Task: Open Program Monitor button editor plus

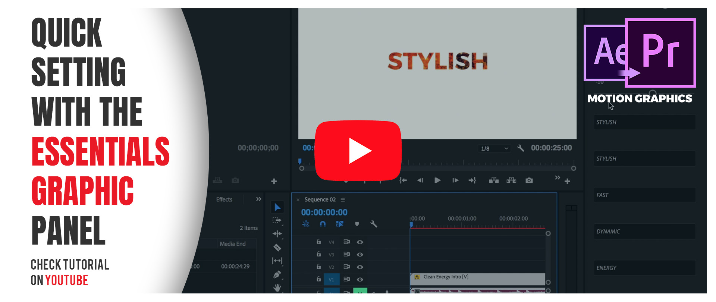Action: [567, 181]
